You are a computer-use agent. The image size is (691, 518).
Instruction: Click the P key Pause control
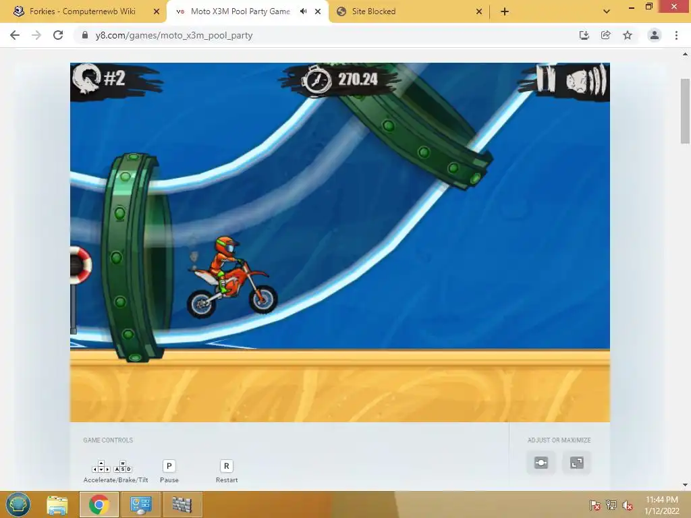click(169, 466)
